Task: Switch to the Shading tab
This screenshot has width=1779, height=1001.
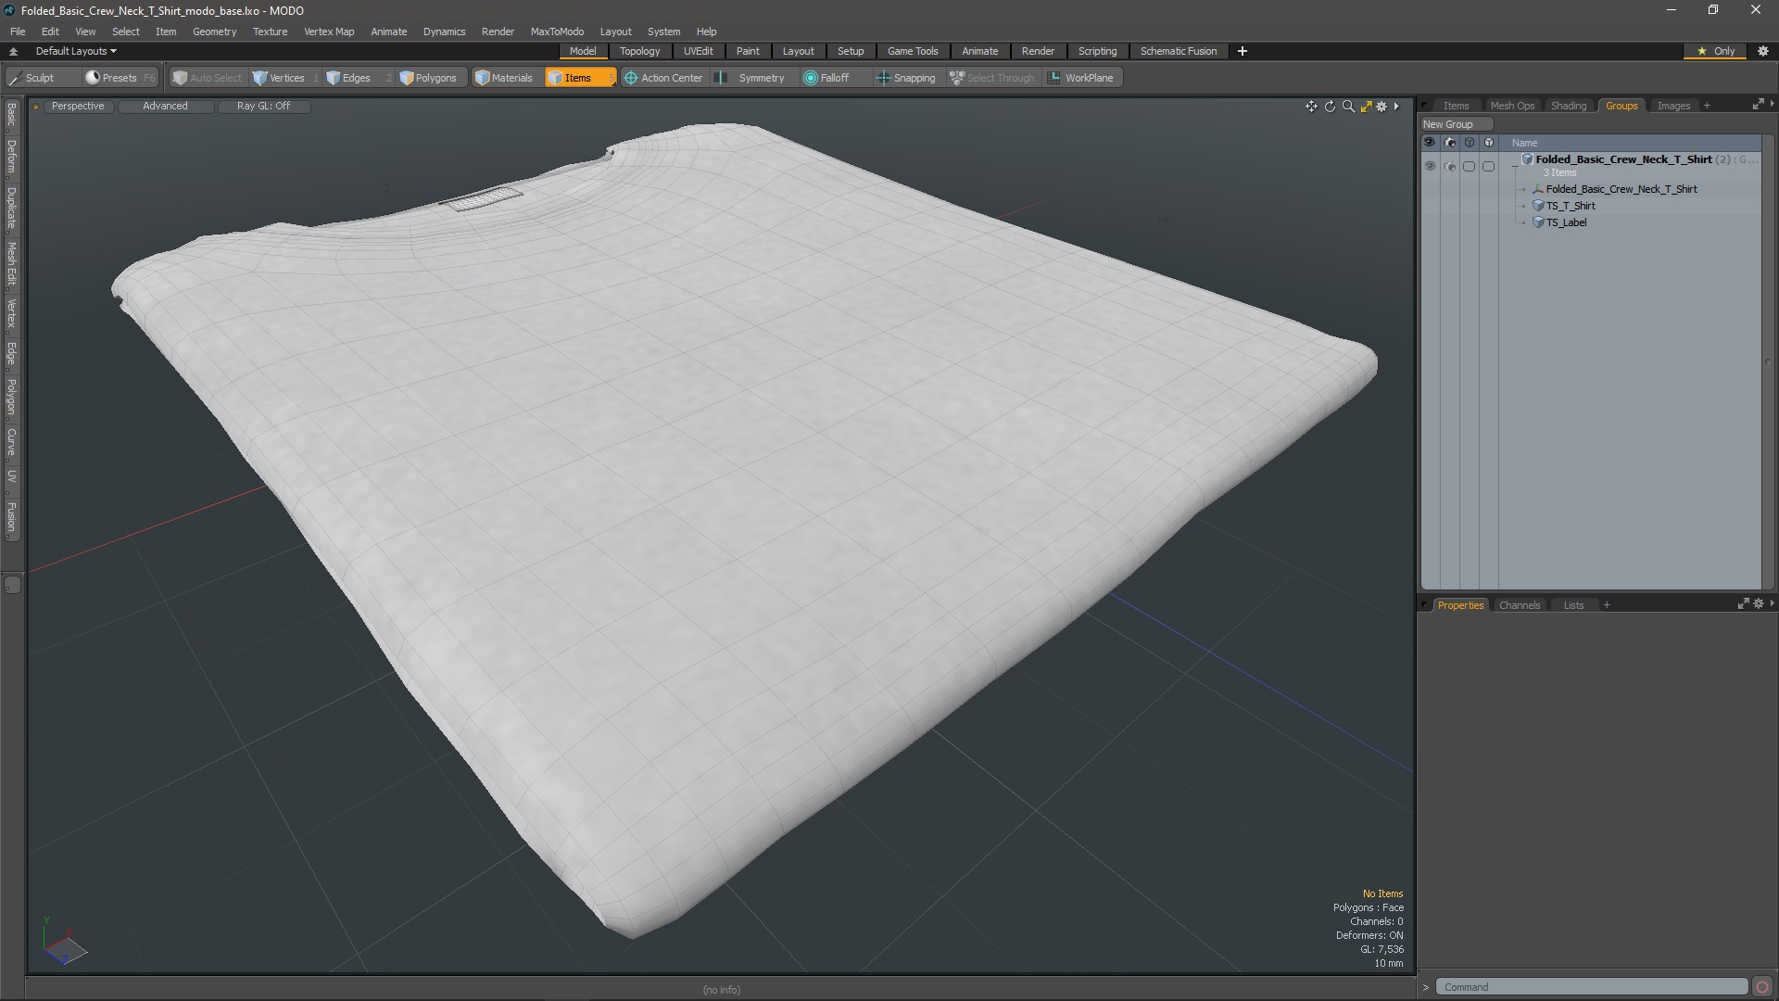Action: tap(1568, 106)
